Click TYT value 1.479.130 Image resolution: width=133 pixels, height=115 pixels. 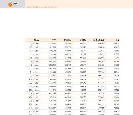point(52,86)
